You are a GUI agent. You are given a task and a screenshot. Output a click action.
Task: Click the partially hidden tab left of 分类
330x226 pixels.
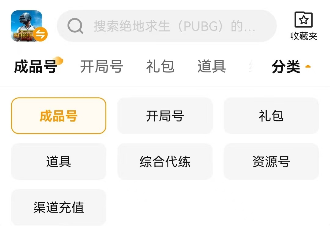click(x=251, y=67)
